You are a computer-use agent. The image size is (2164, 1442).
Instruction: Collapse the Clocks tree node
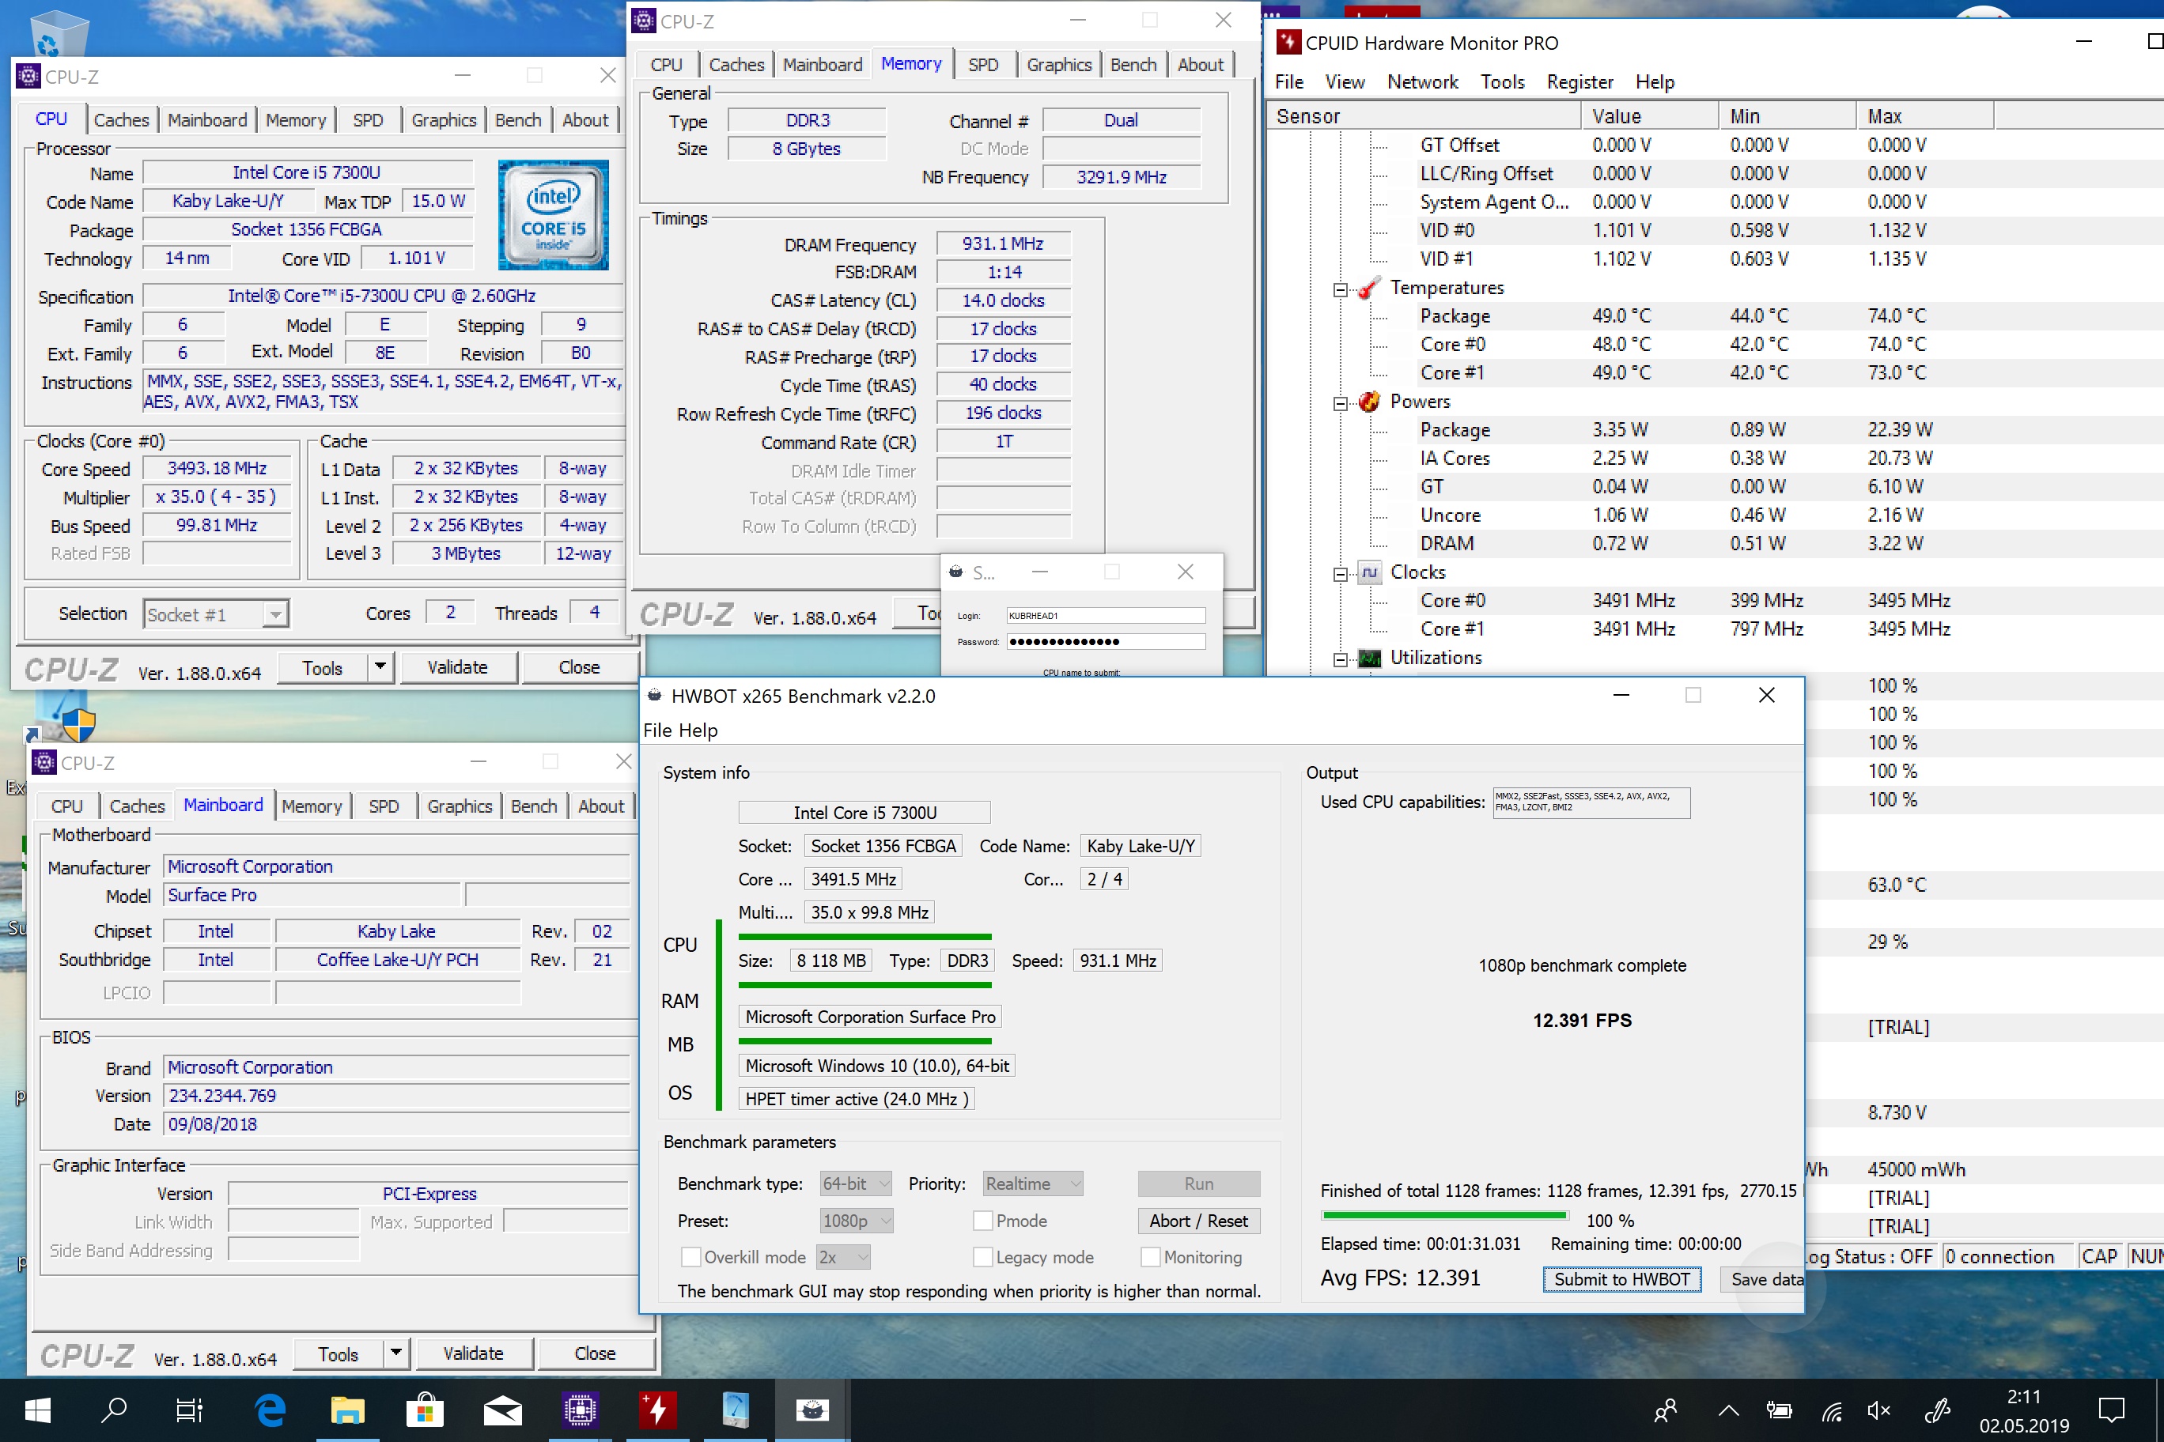point(1341,575)
